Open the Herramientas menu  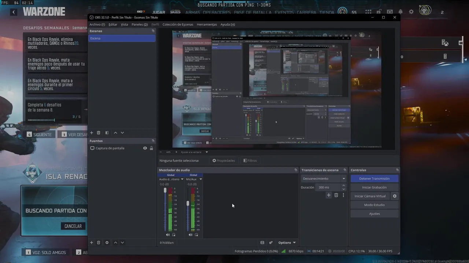click(207, 24)
